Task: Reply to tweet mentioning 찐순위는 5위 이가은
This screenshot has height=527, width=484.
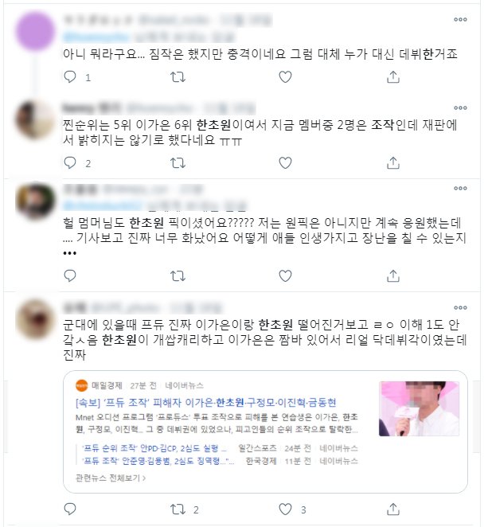Action: (70, 163)
